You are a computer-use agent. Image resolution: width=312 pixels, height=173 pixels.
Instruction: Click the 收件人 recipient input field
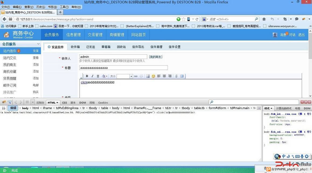[113, 57]
